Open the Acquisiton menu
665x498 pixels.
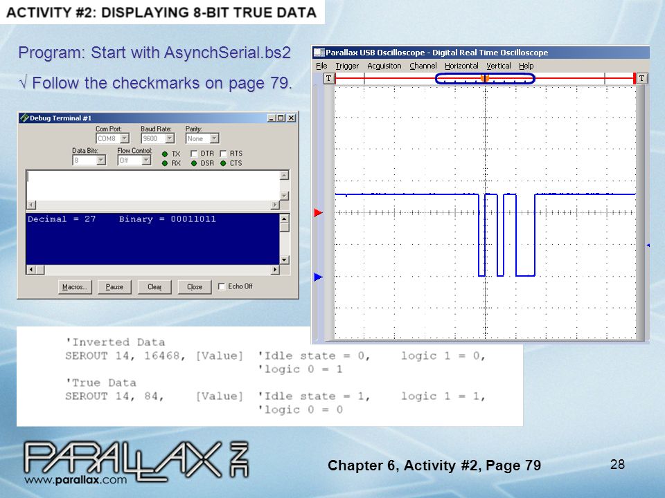[x=384, y=66]
